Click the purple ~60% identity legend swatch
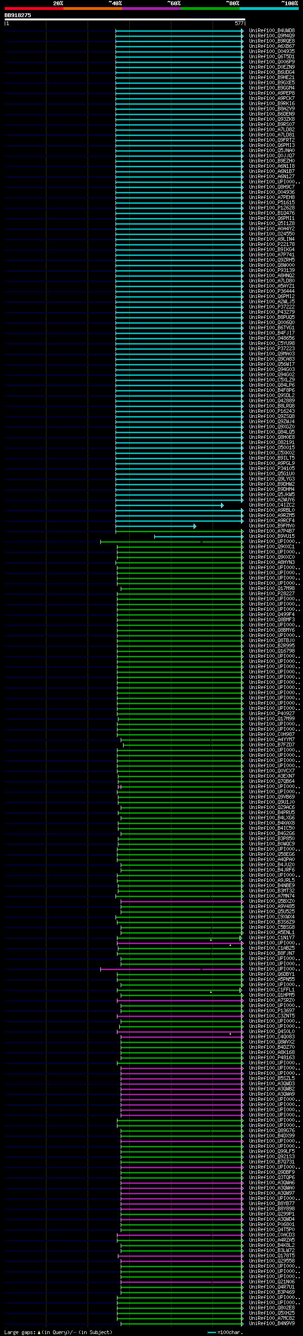This screenshot has height=1336, width=303. coord(151,9)
